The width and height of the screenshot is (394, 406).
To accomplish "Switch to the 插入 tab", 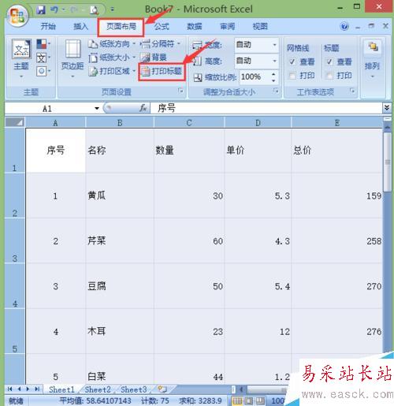I will point(80,26).
